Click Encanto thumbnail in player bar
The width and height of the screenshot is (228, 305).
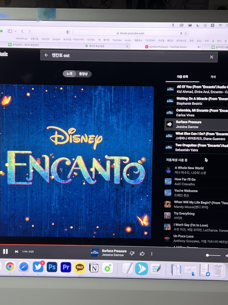[x=95, y=253]
